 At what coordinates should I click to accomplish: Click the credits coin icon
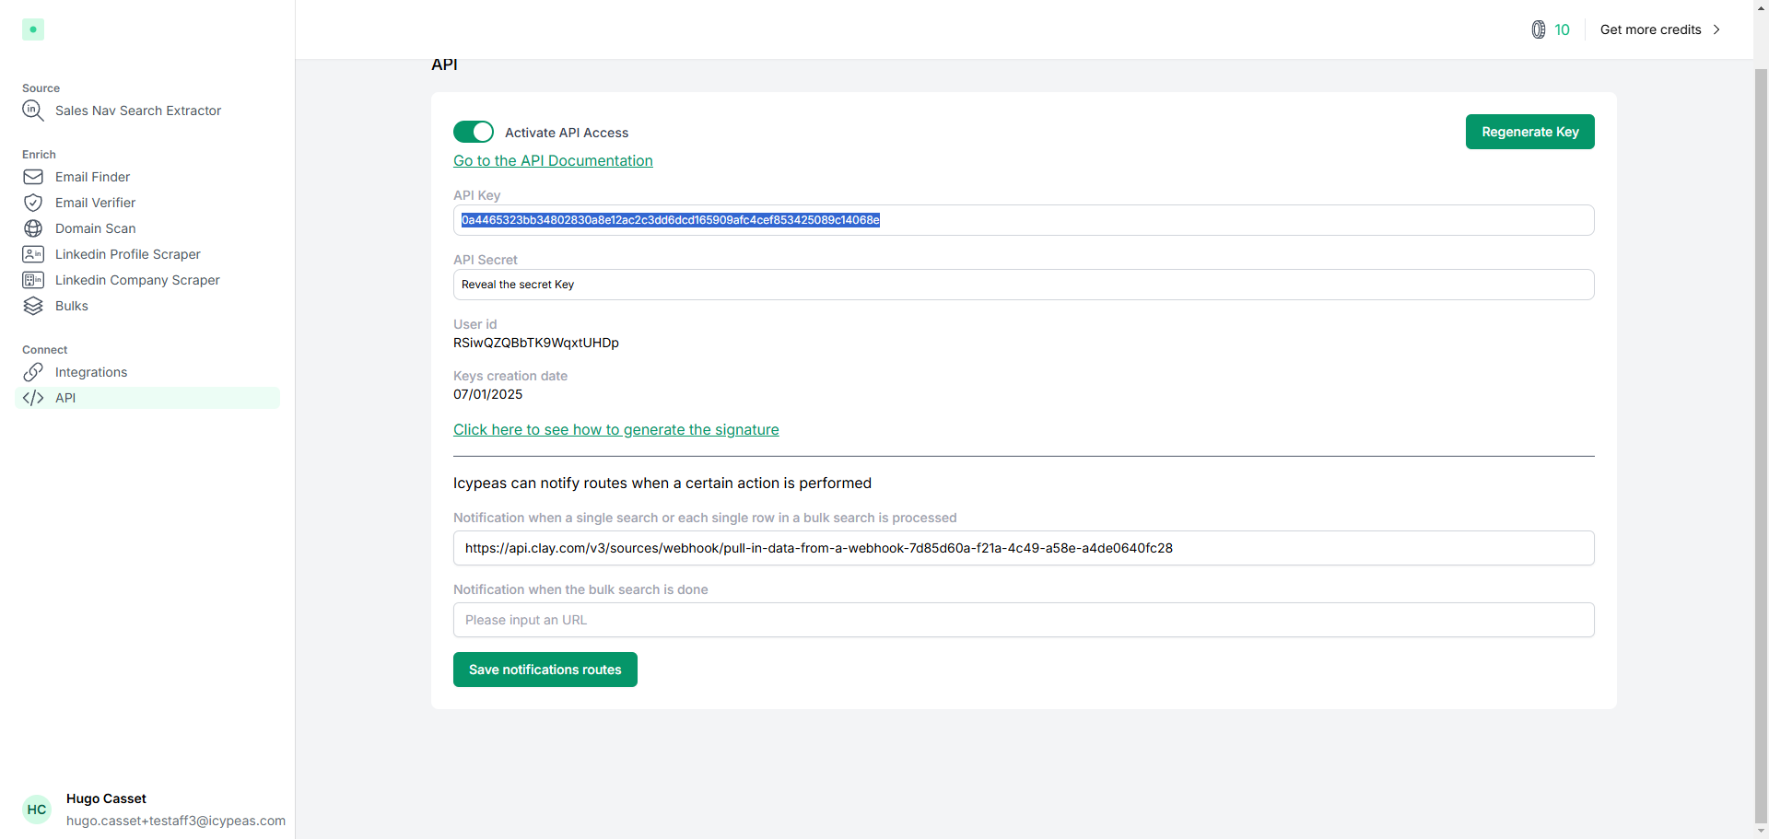1539,29
